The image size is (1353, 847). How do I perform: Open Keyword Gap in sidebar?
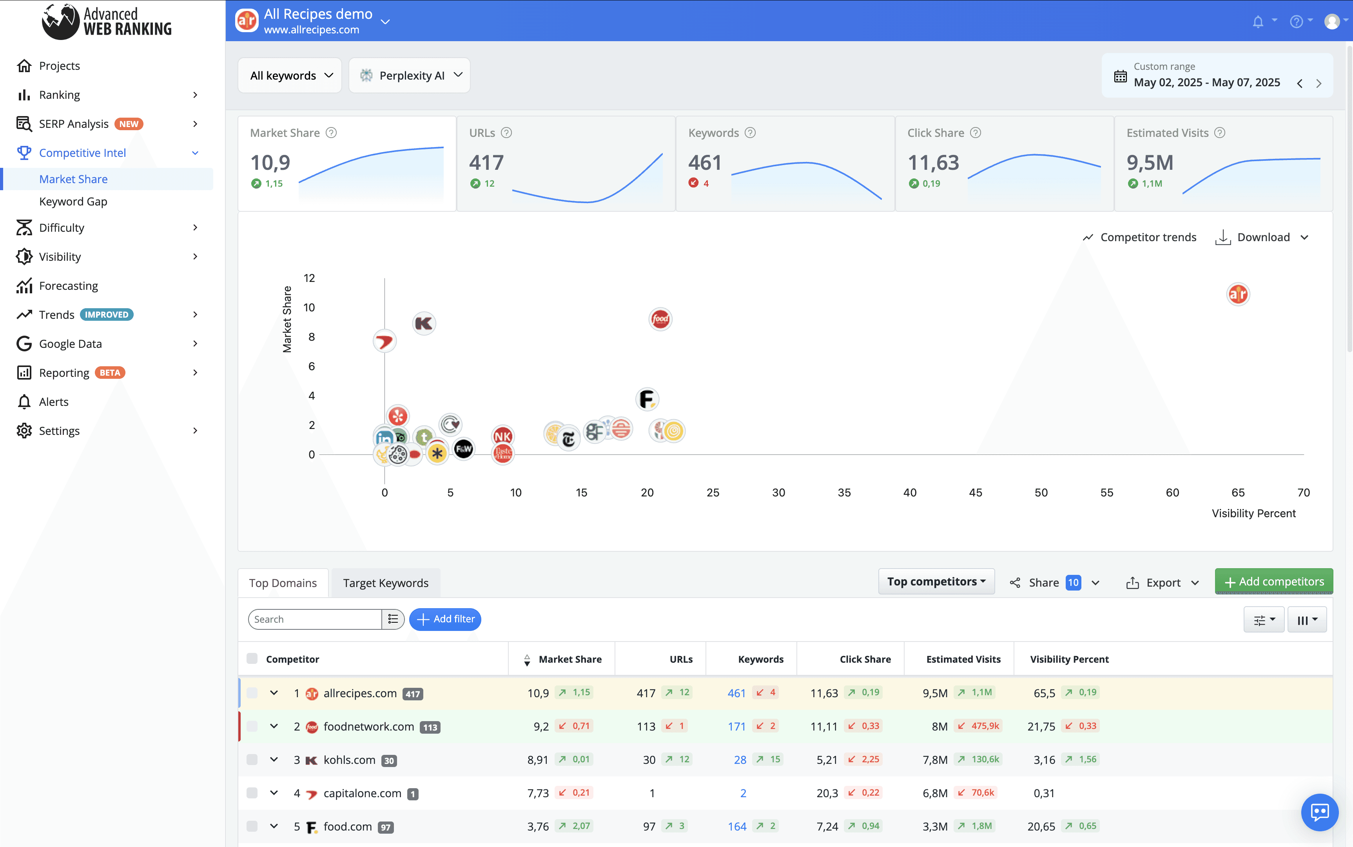pyautogui.click(x=73, y=202)
